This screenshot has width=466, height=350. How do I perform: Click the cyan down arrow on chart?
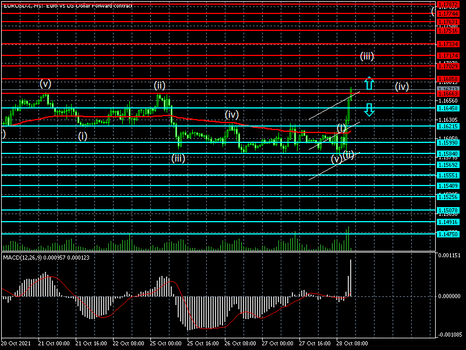click(x=369, y=109)
